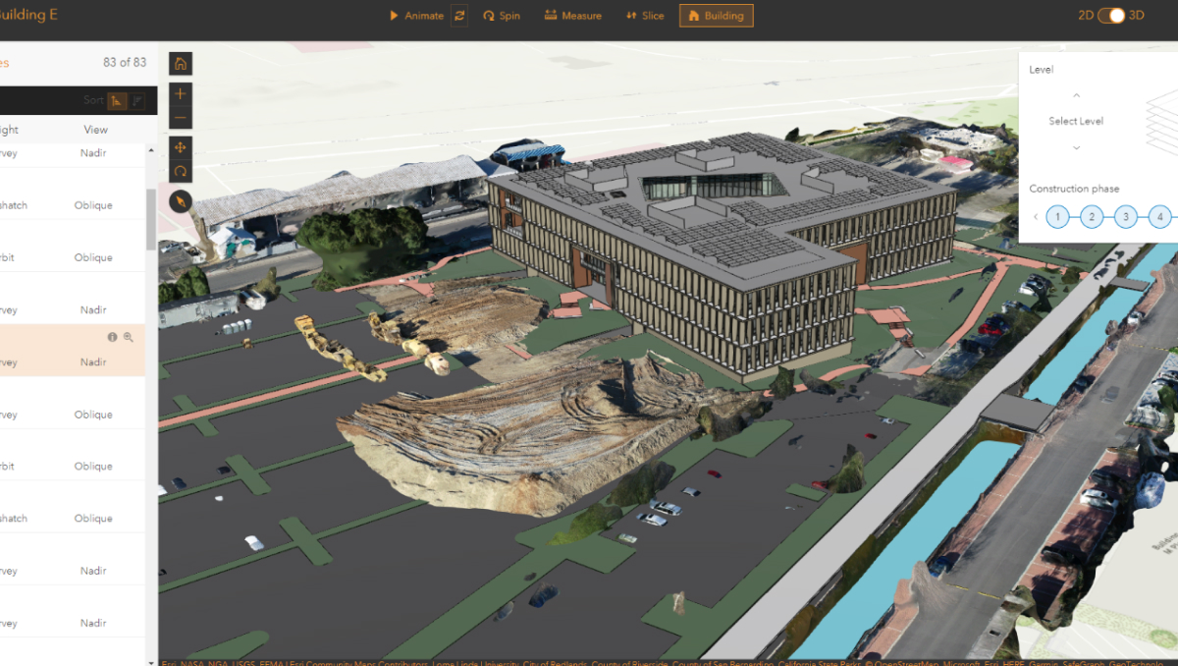Go to previous construction phases
Viewport: 1178px width, 666px height.
1035,217
